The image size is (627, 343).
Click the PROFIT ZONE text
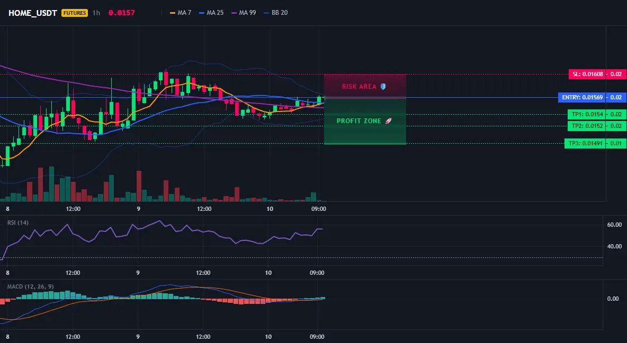click(359, 120)
